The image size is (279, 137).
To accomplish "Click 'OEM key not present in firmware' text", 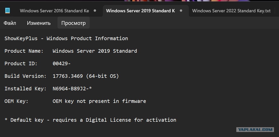I will (x=99, y=101).
